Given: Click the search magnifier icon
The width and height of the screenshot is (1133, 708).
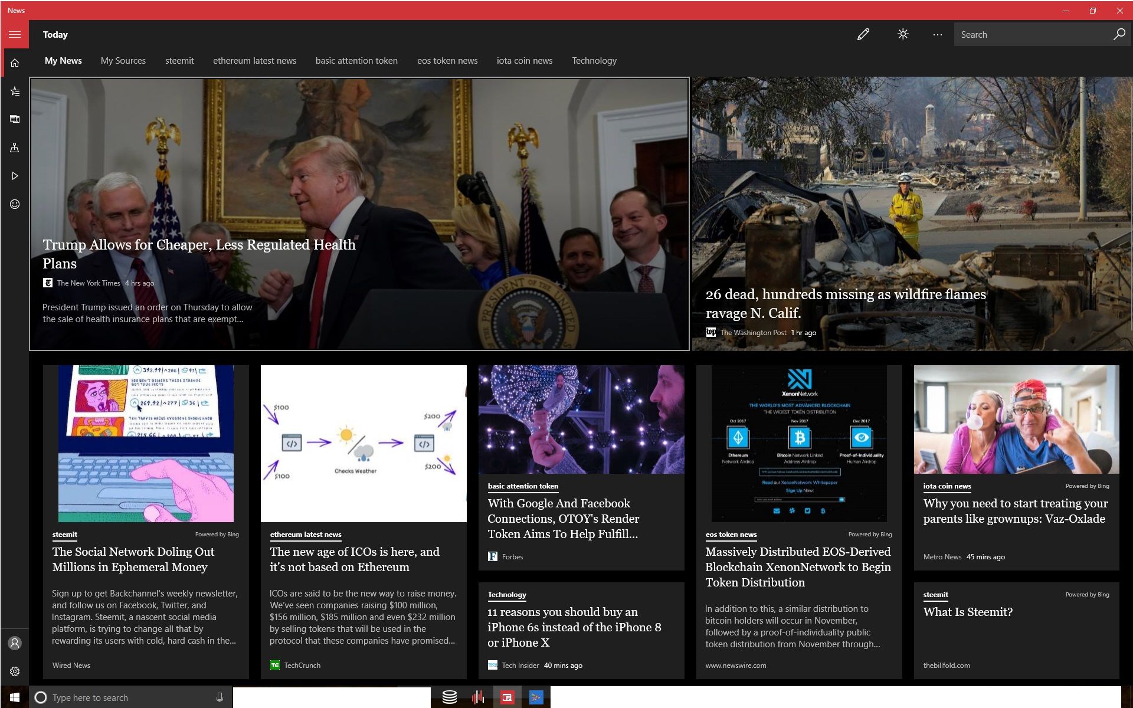Looking at the screenshot, I should coord(1119,34).
